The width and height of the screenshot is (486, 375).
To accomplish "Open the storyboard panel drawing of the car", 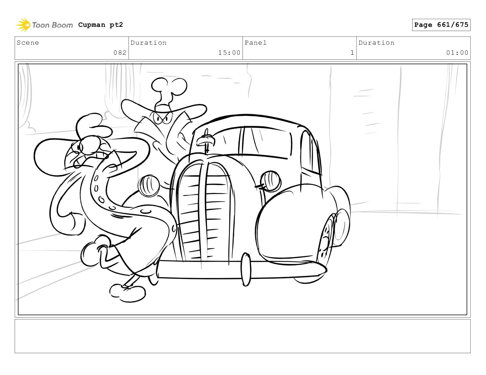I will point(242,189).
